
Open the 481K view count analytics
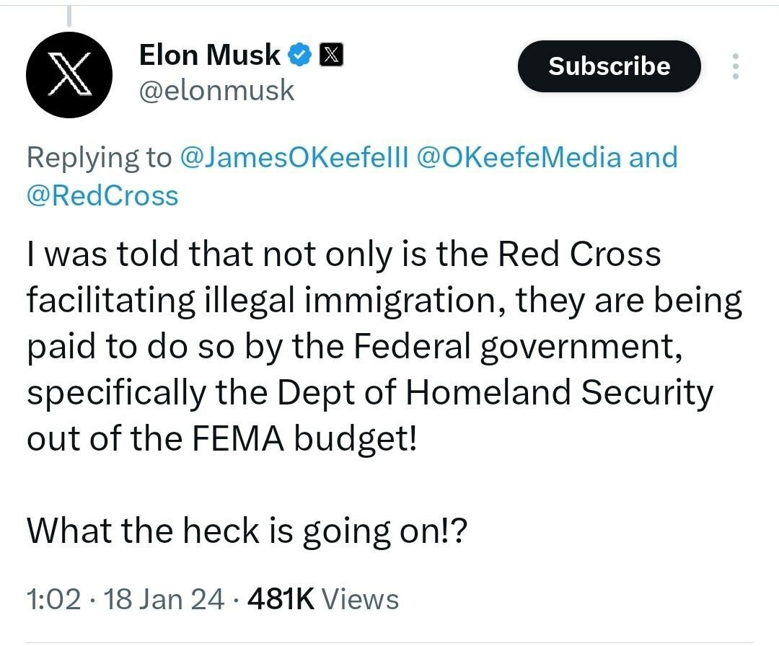click(280, 599)
